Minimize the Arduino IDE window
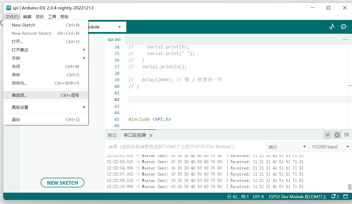Image resolution: width=352 pixels, height=204 pixels. 312,8
